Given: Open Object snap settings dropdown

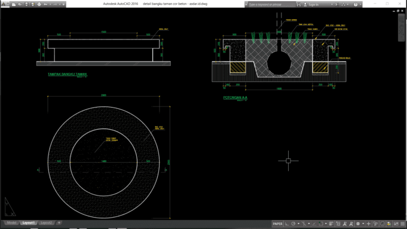Looking at the screenshot, I should point(326,224).
